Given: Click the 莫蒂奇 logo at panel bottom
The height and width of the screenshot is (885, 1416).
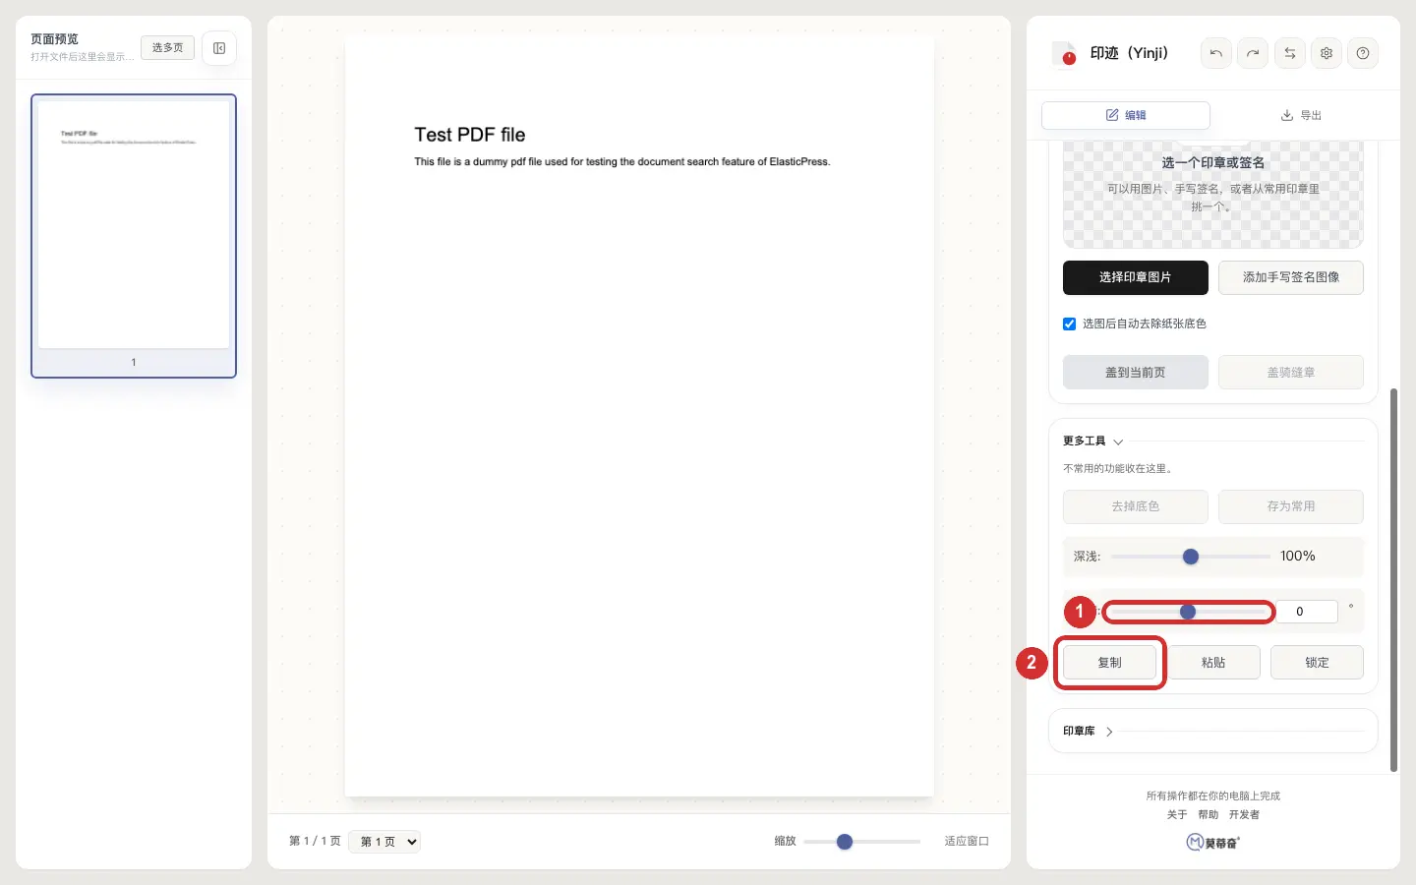Looking at the screenshot, I should click(1213, 843).
